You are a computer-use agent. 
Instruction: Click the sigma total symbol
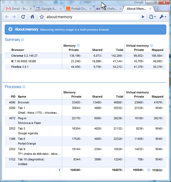point(60,170)
